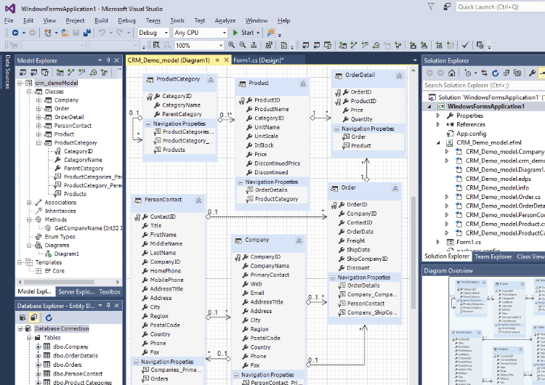Click the Home icon in Solution Explorer

coord(452,73)
